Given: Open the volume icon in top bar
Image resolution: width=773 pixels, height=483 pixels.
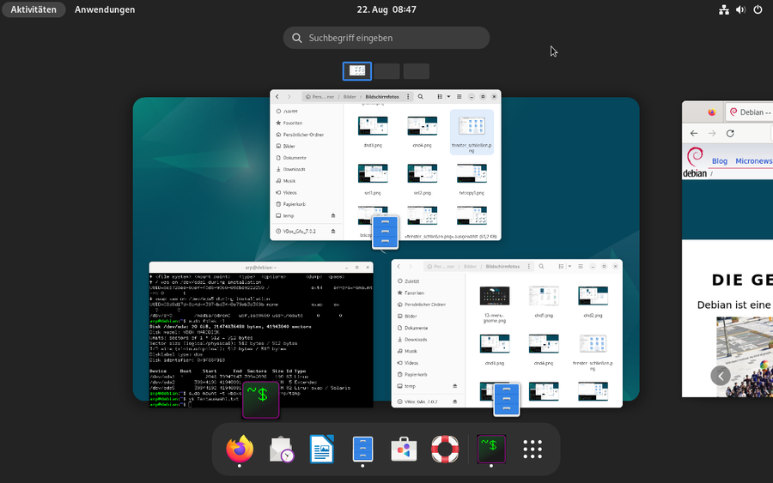Looking at the screenshot, I should click(x=740, y=9).
